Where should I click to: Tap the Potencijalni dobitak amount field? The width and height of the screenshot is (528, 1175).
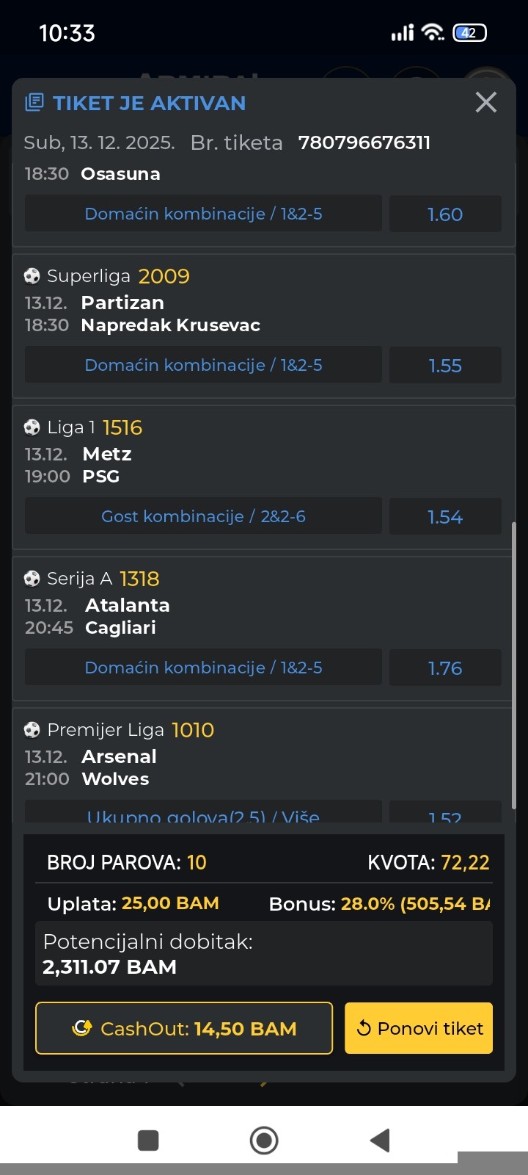tap(264, 954)
